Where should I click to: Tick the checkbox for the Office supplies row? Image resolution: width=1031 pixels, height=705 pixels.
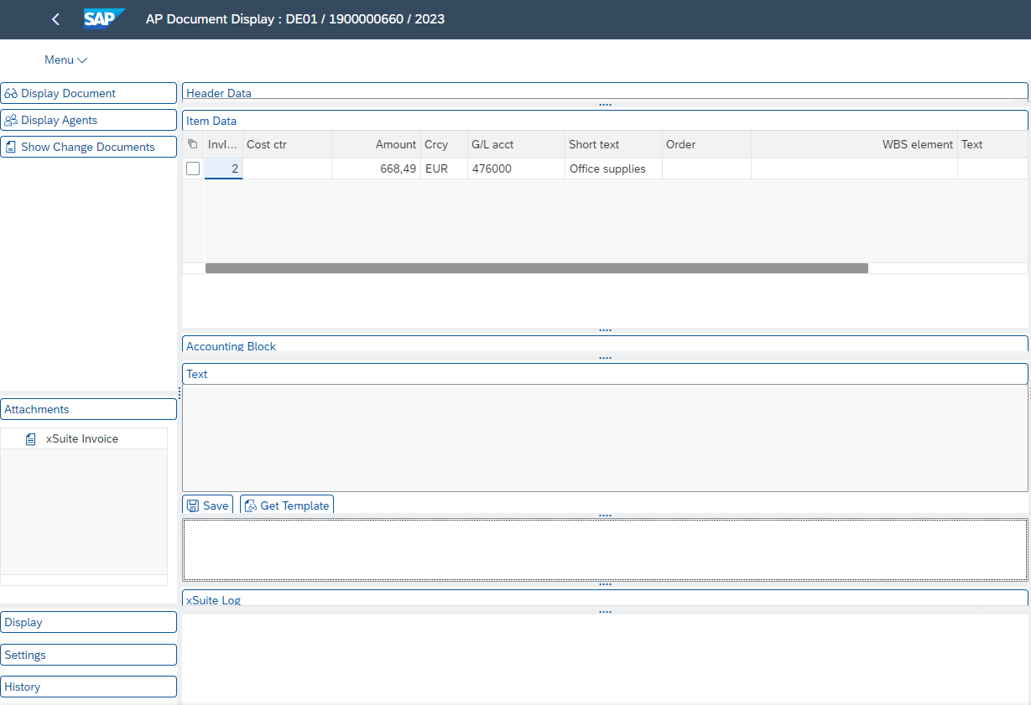(193, 168)
